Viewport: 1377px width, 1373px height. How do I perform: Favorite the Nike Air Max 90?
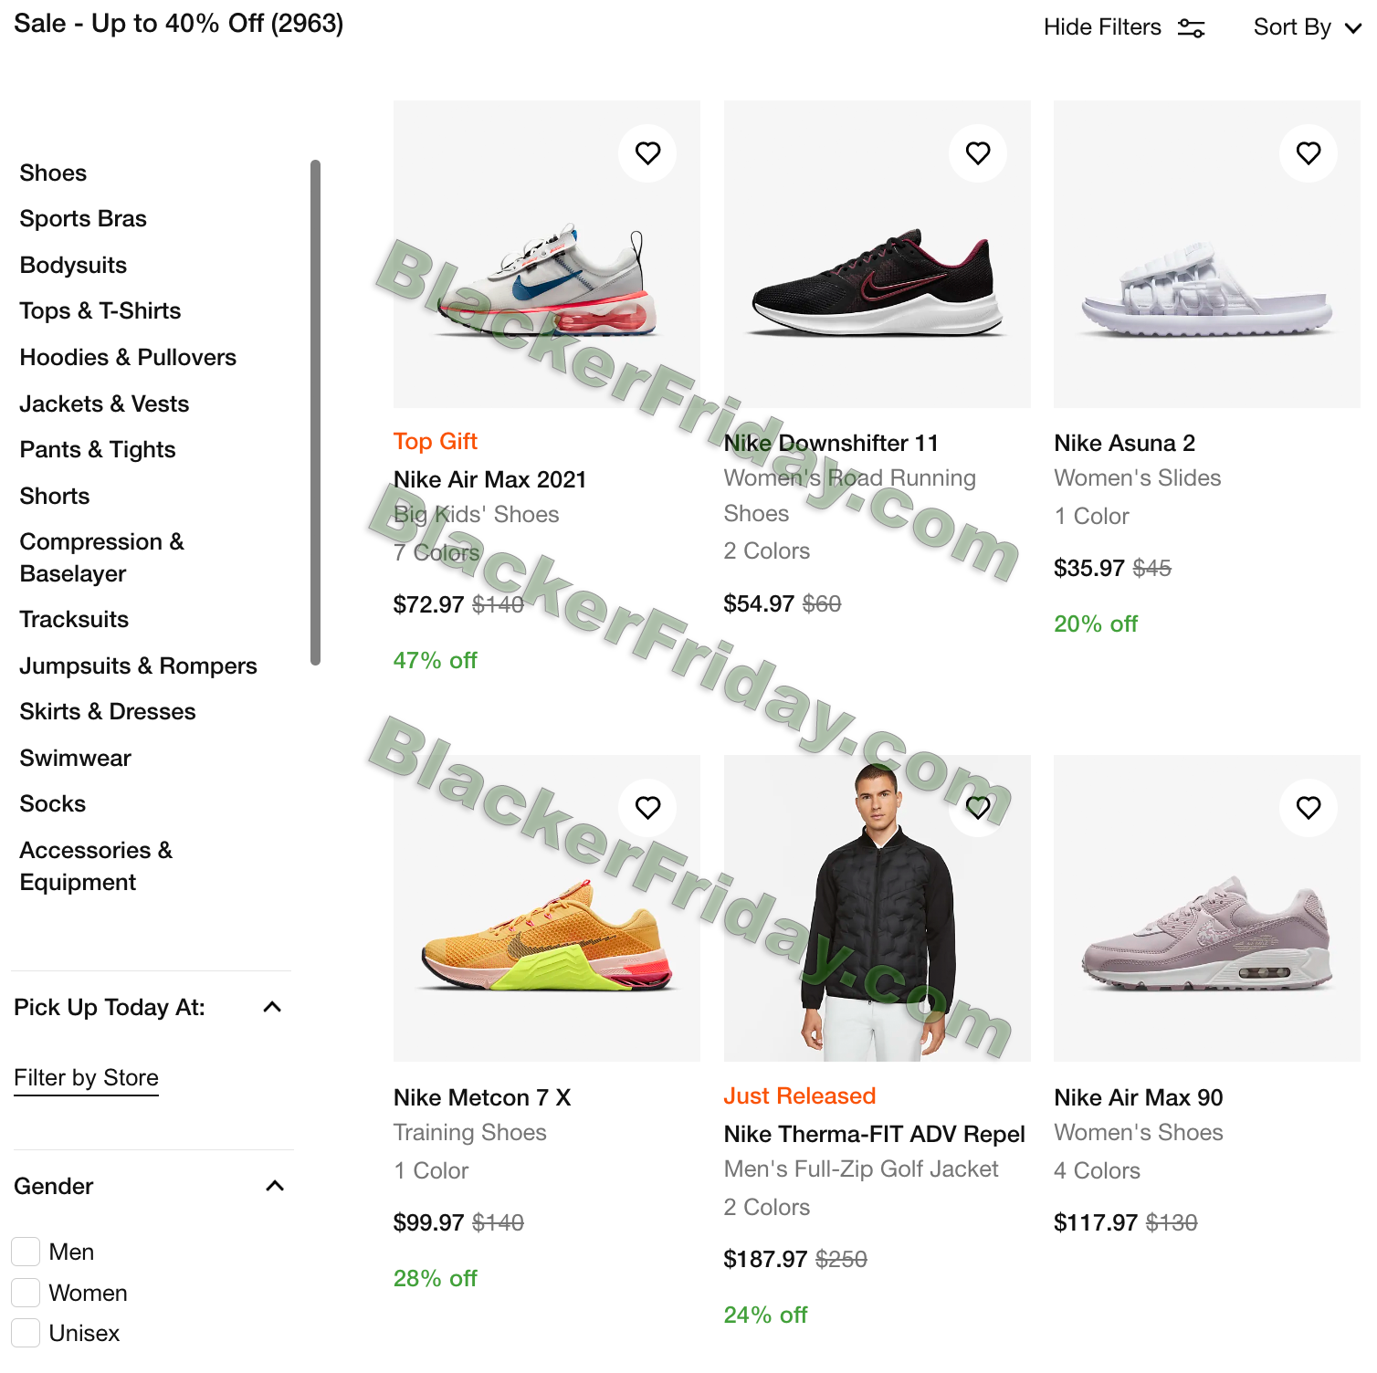1309,808
